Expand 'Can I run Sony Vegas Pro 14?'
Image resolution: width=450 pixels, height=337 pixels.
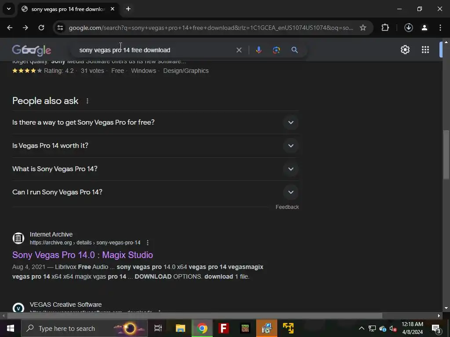click(x=155, y=192)
